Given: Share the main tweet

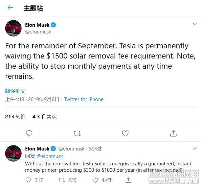Looking at the screenshot, I should tap(173, 133).
